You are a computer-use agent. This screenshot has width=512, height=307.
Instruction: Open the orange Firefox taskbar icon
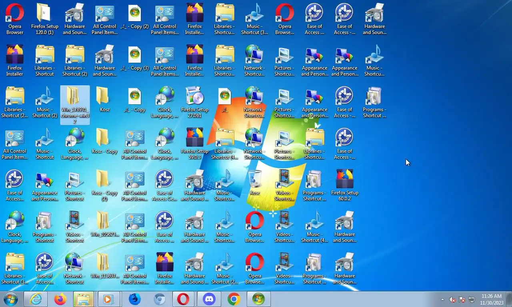[60, 299]
